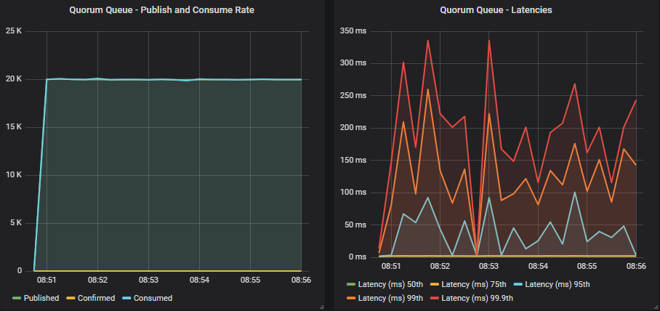The height and width of the screenshot is (311, 660).
Task: Toggle the Confirmed series legend label
Action: click(x=94, y=298)
